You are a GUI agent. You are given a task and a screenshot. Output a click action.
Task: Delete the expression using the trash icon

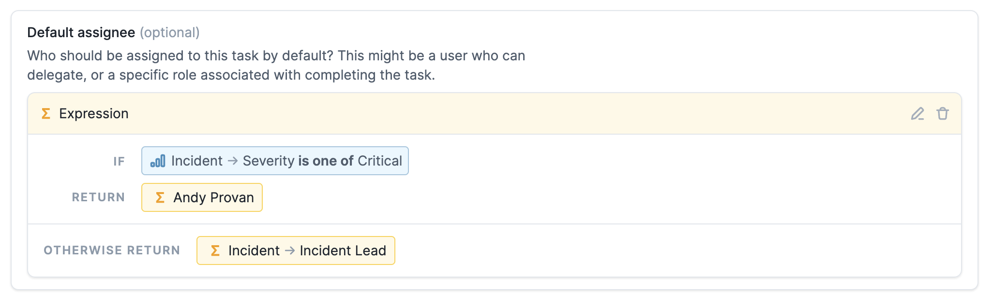(x=942, y=114)
